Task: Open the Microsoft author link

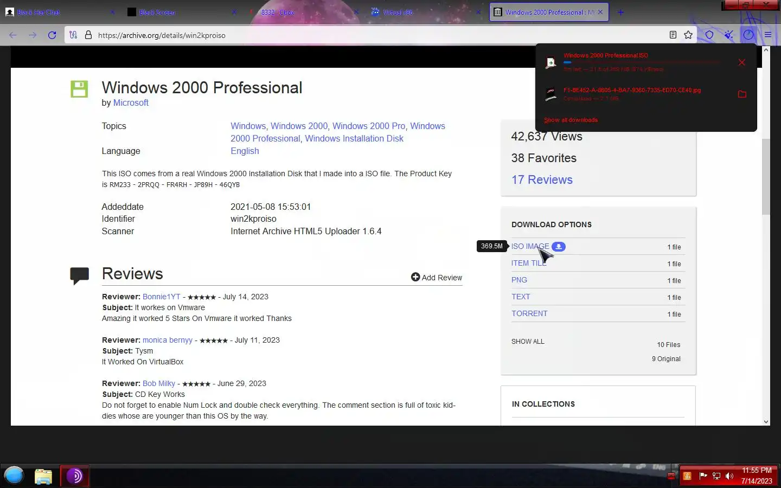Action: tap(131, 102)
